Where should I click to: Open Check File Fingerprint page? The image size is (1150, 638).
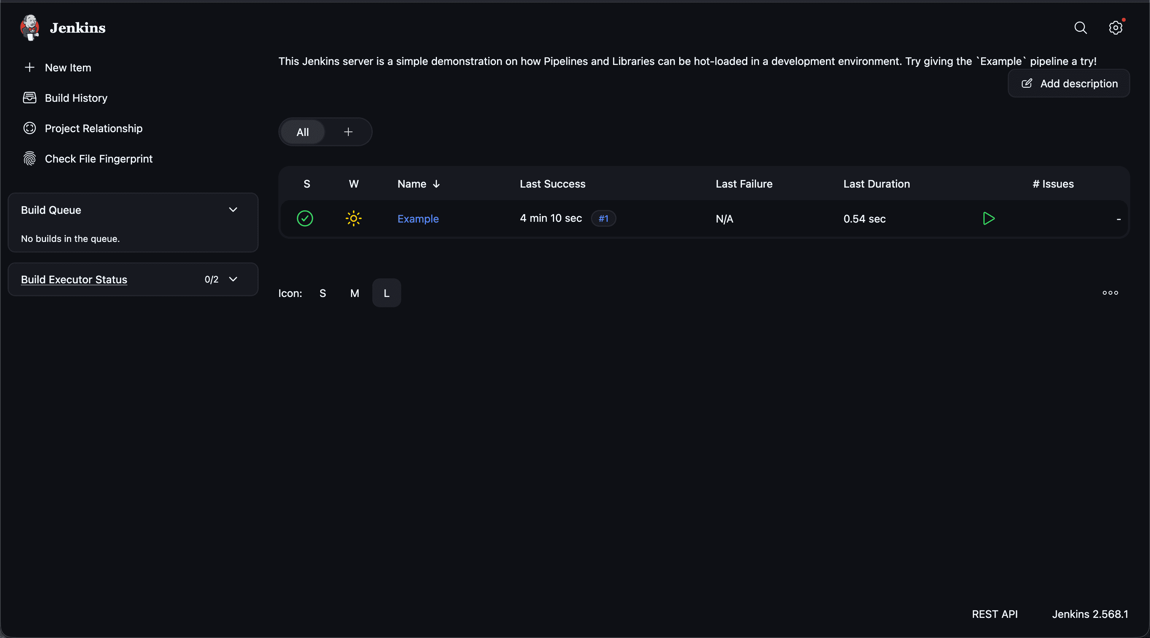98,159
